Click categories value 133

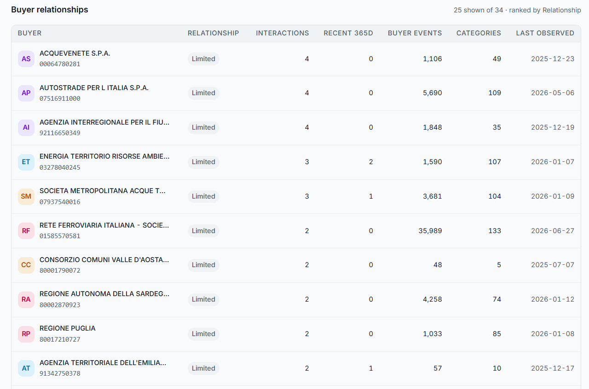[495, 231]
